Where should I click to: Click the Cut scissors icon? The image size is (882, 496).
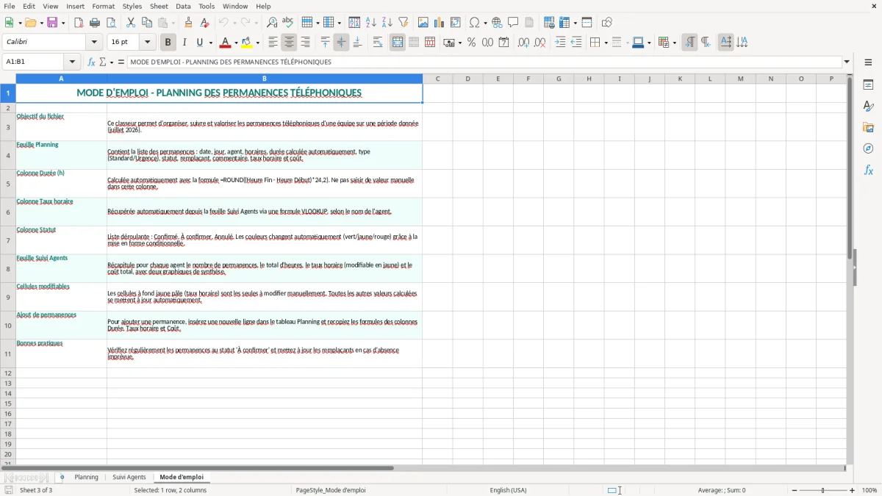tap(131, 23)
